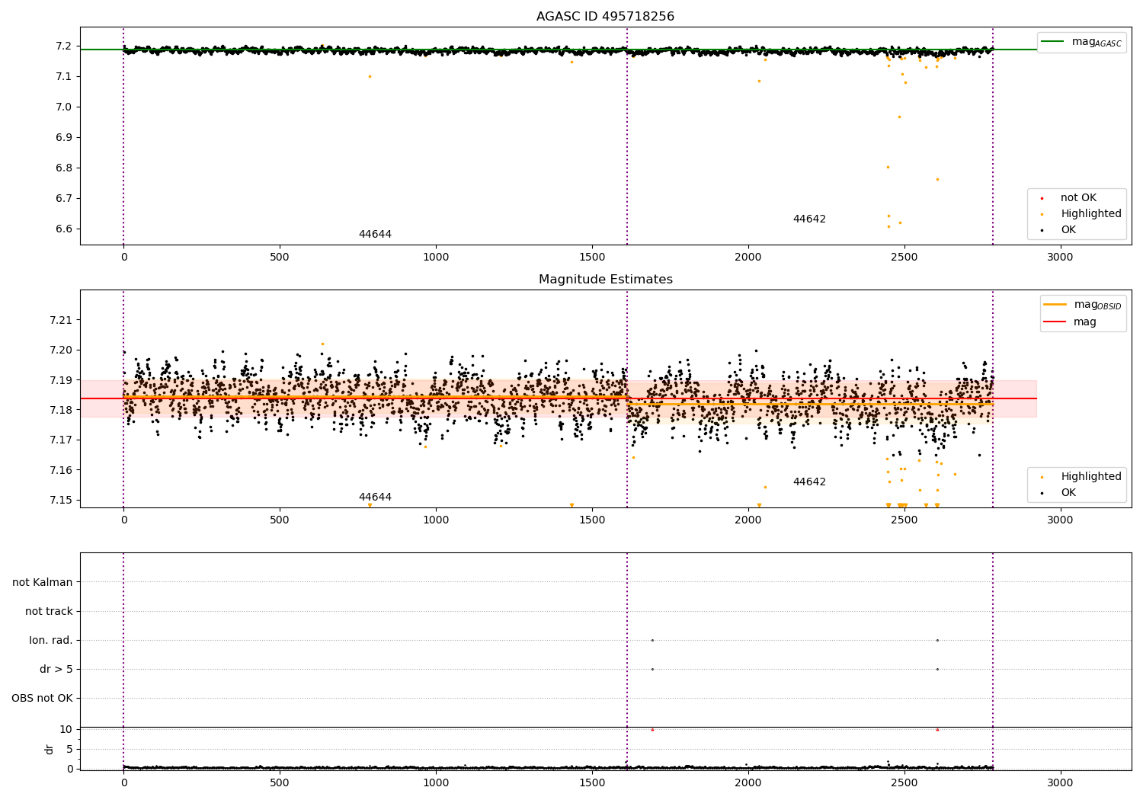Click the 3000 x-axis tick under top panel

[1060, 258]
